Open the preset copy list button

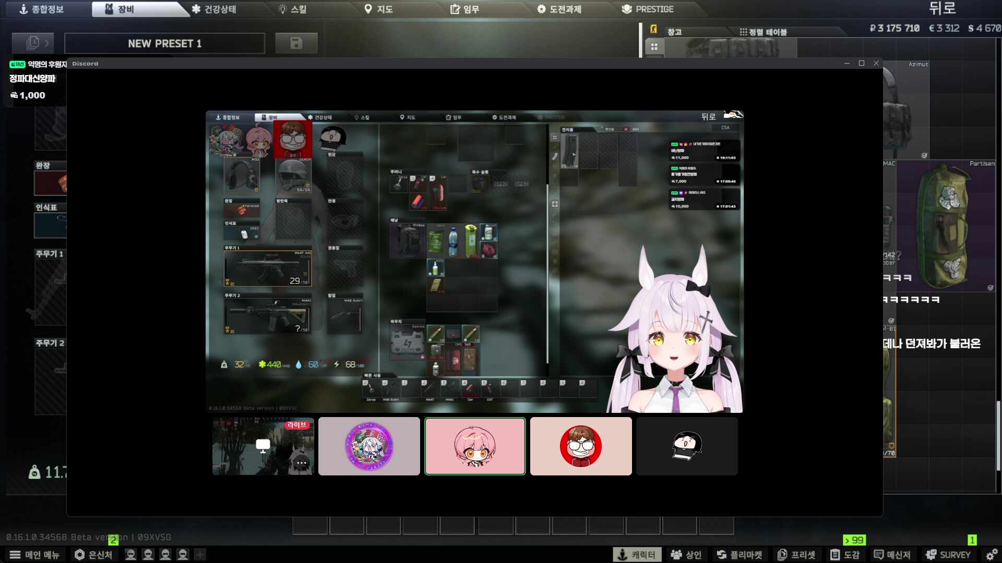pyautogui.click(x=33, y=43)
